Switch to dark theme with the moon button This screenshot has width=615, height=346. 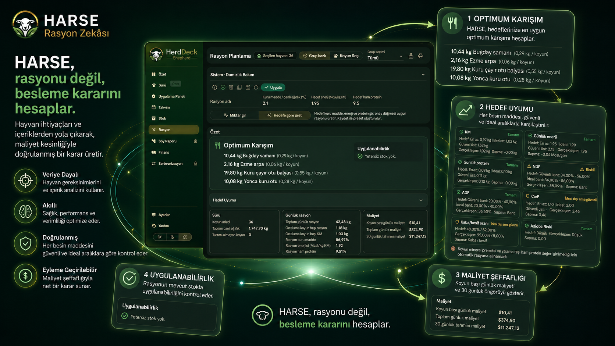[x=173, y=237]
